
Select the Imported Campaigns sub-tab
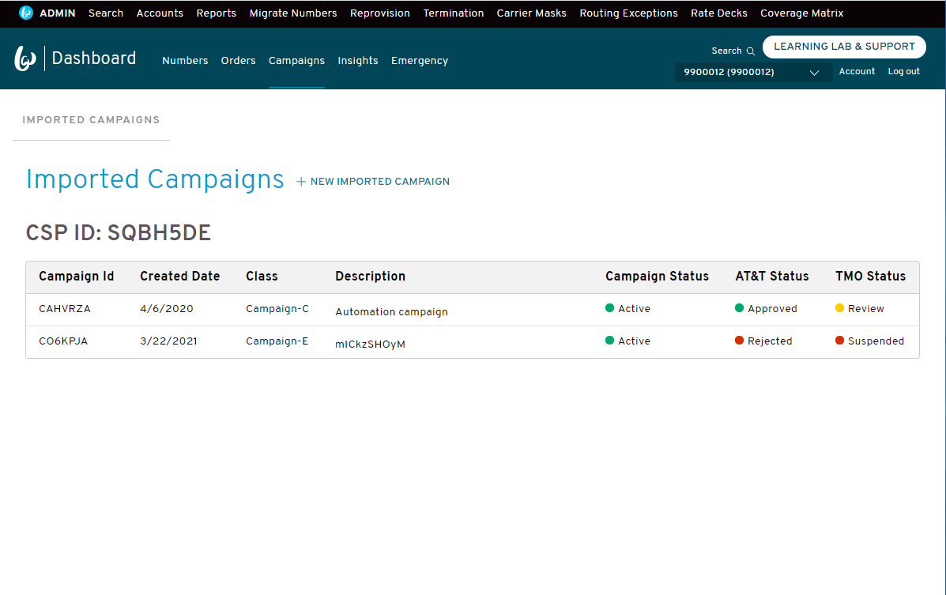[x=91, y=120]
